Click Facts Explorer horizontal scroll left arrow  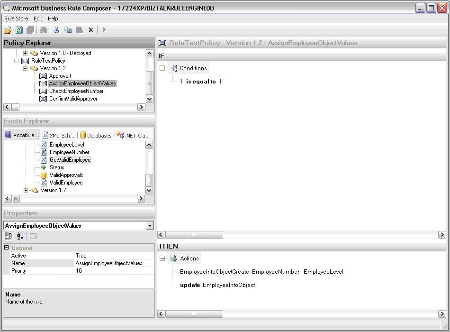(x=8, y=199)
